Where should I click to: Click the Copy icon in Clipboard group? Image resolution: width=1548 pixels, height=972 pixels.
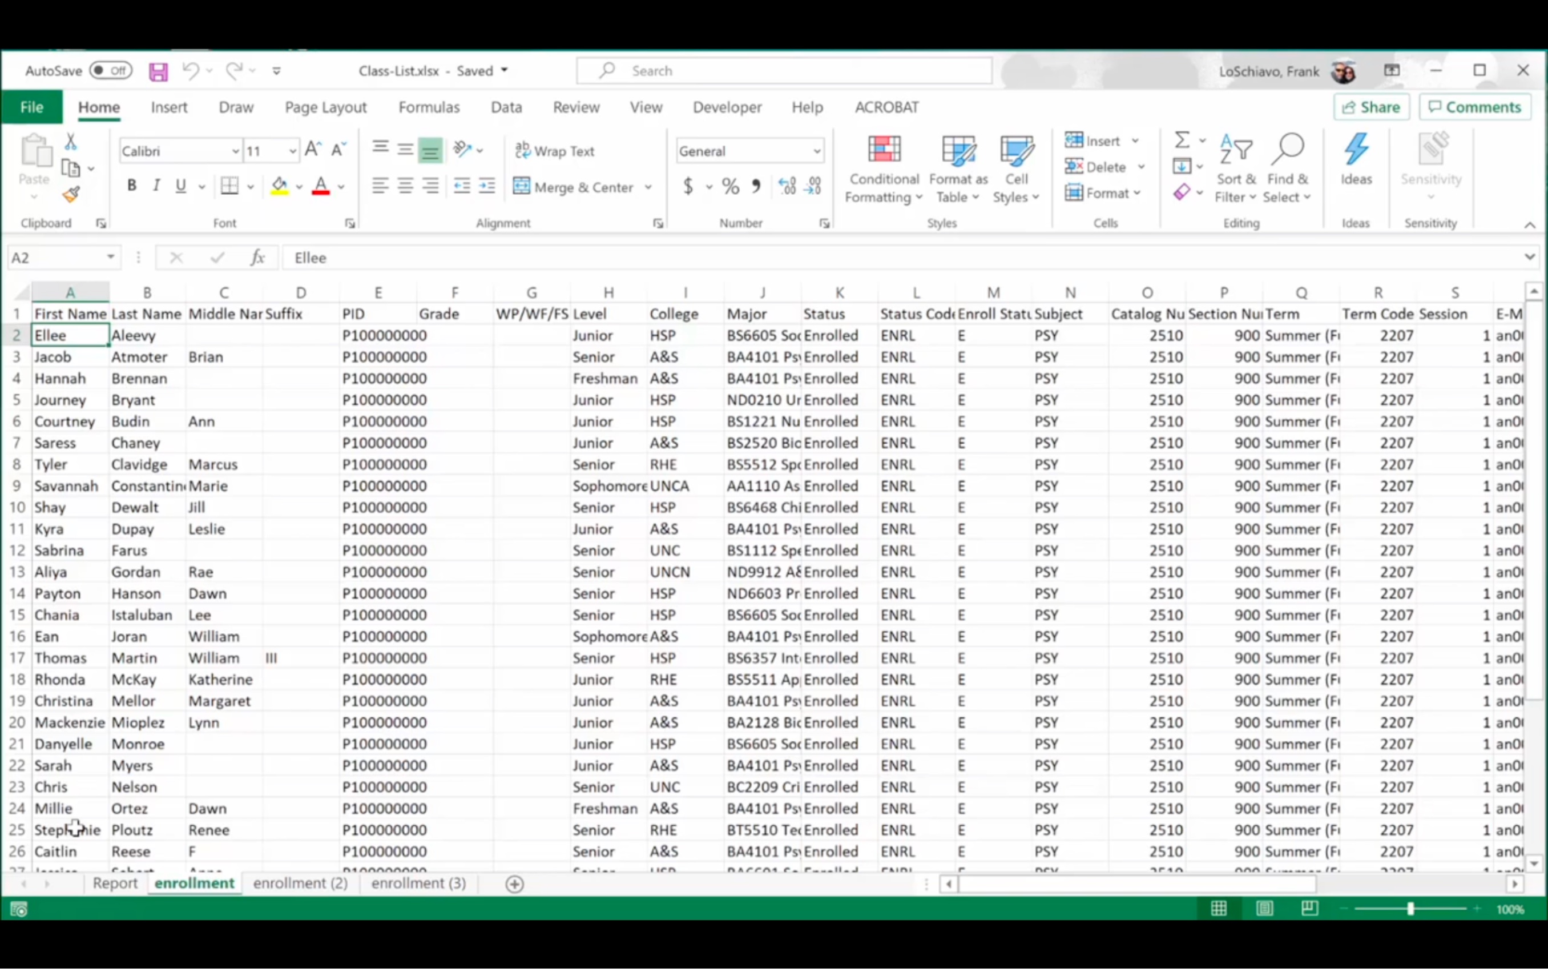[x=71, y=168]
